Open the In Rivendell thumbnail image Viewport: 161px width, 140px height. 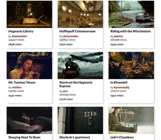coord(131,65)
